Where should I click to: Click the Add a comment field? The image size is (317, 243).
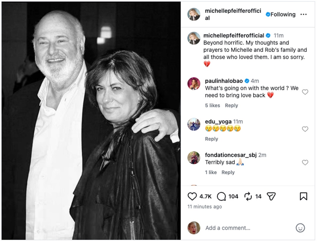(x=227, y=228)
